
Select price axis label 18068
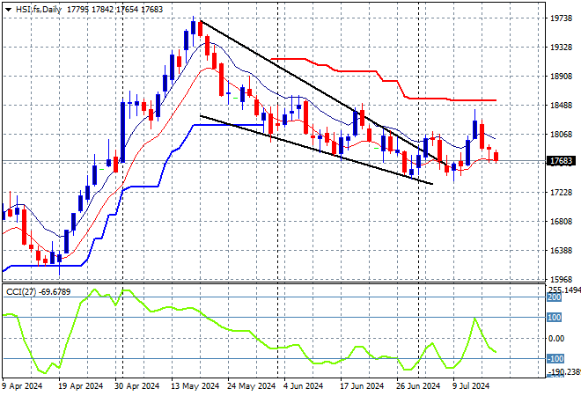click(x=562, y=135)
